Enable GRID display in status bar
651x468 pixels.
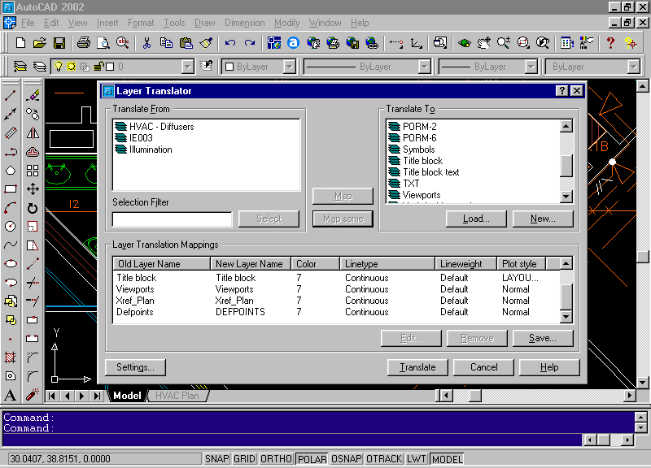click(244, 459)
